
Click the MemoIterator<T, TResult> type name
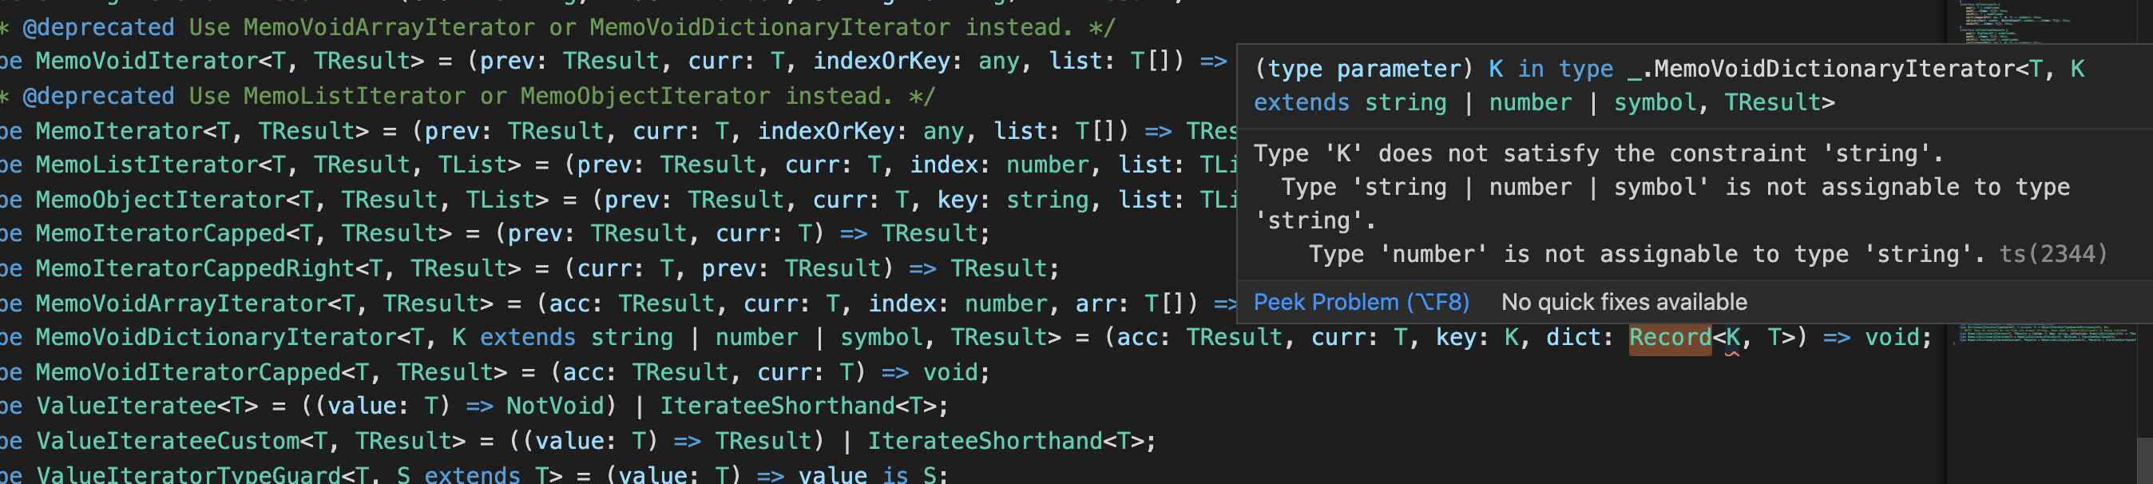click(201, 131)
